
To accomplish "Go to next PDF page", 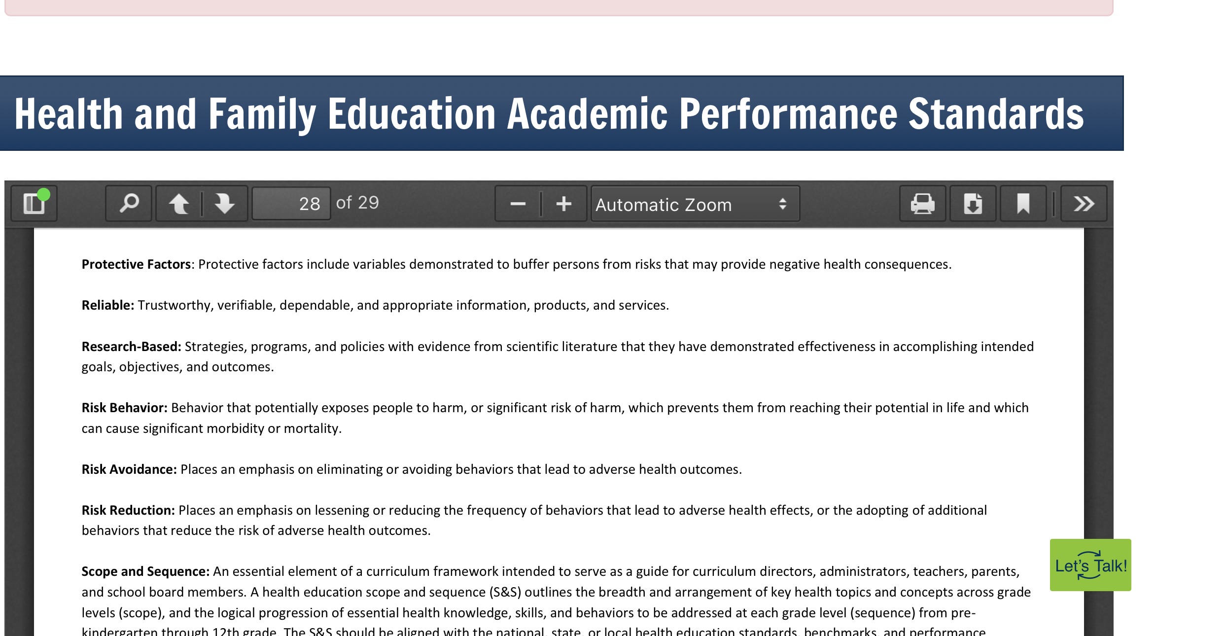I will pyautogui.click(x=225, y=204).
